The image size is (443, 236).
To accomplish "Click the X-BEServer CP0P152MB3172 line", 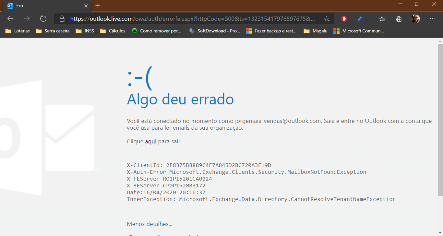I will coord(166,185).
